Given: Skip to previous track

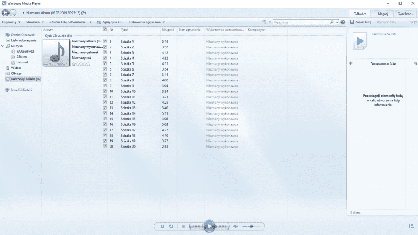Looking at the screenshot, I should (196, 226).
